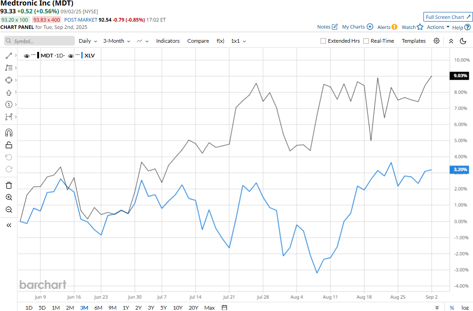The height and width of the screenshot is (311, 473).
Task: Zoom out of the chart
Action: (x=9, y=209)
